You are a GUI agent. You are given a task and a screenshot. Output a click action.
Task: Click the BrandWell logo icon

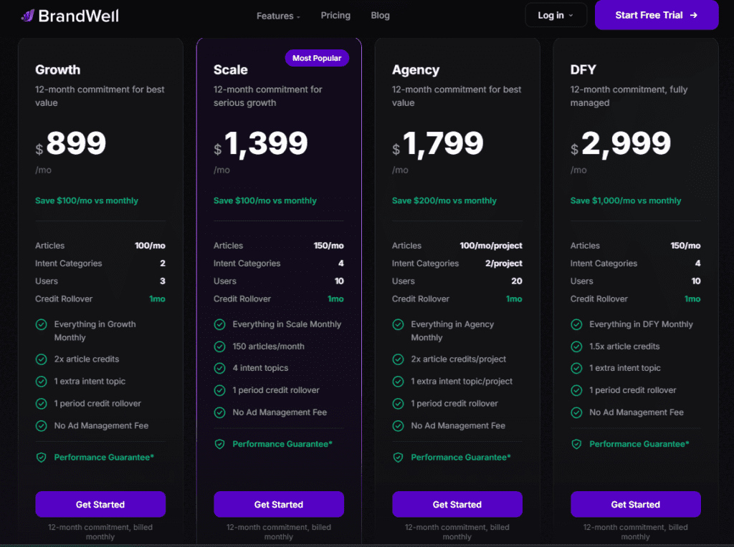(x=27, y=15)
